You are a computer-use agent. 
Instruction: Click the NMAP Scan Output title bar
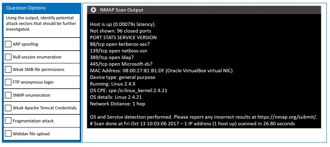pos(204,10)
